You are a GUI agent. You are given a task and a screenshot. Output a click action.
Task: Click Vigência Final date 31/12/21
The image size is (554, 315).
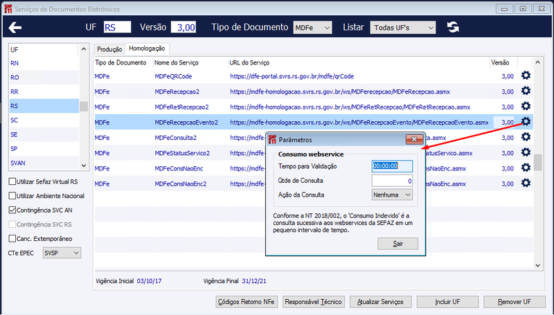254,281
